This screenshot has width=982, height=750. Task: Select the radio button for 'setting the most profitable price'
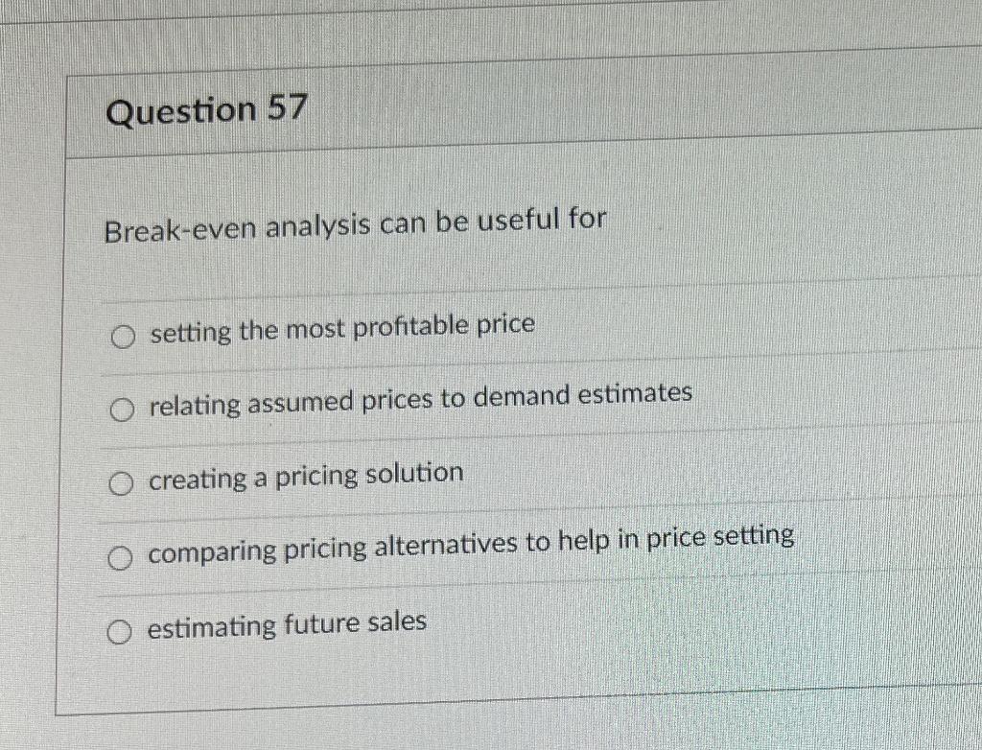122,336
